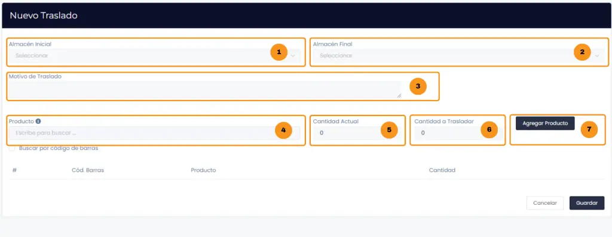Click the # column header
Viewport: 612px width, 237px height.
click(x=14, y=170)
